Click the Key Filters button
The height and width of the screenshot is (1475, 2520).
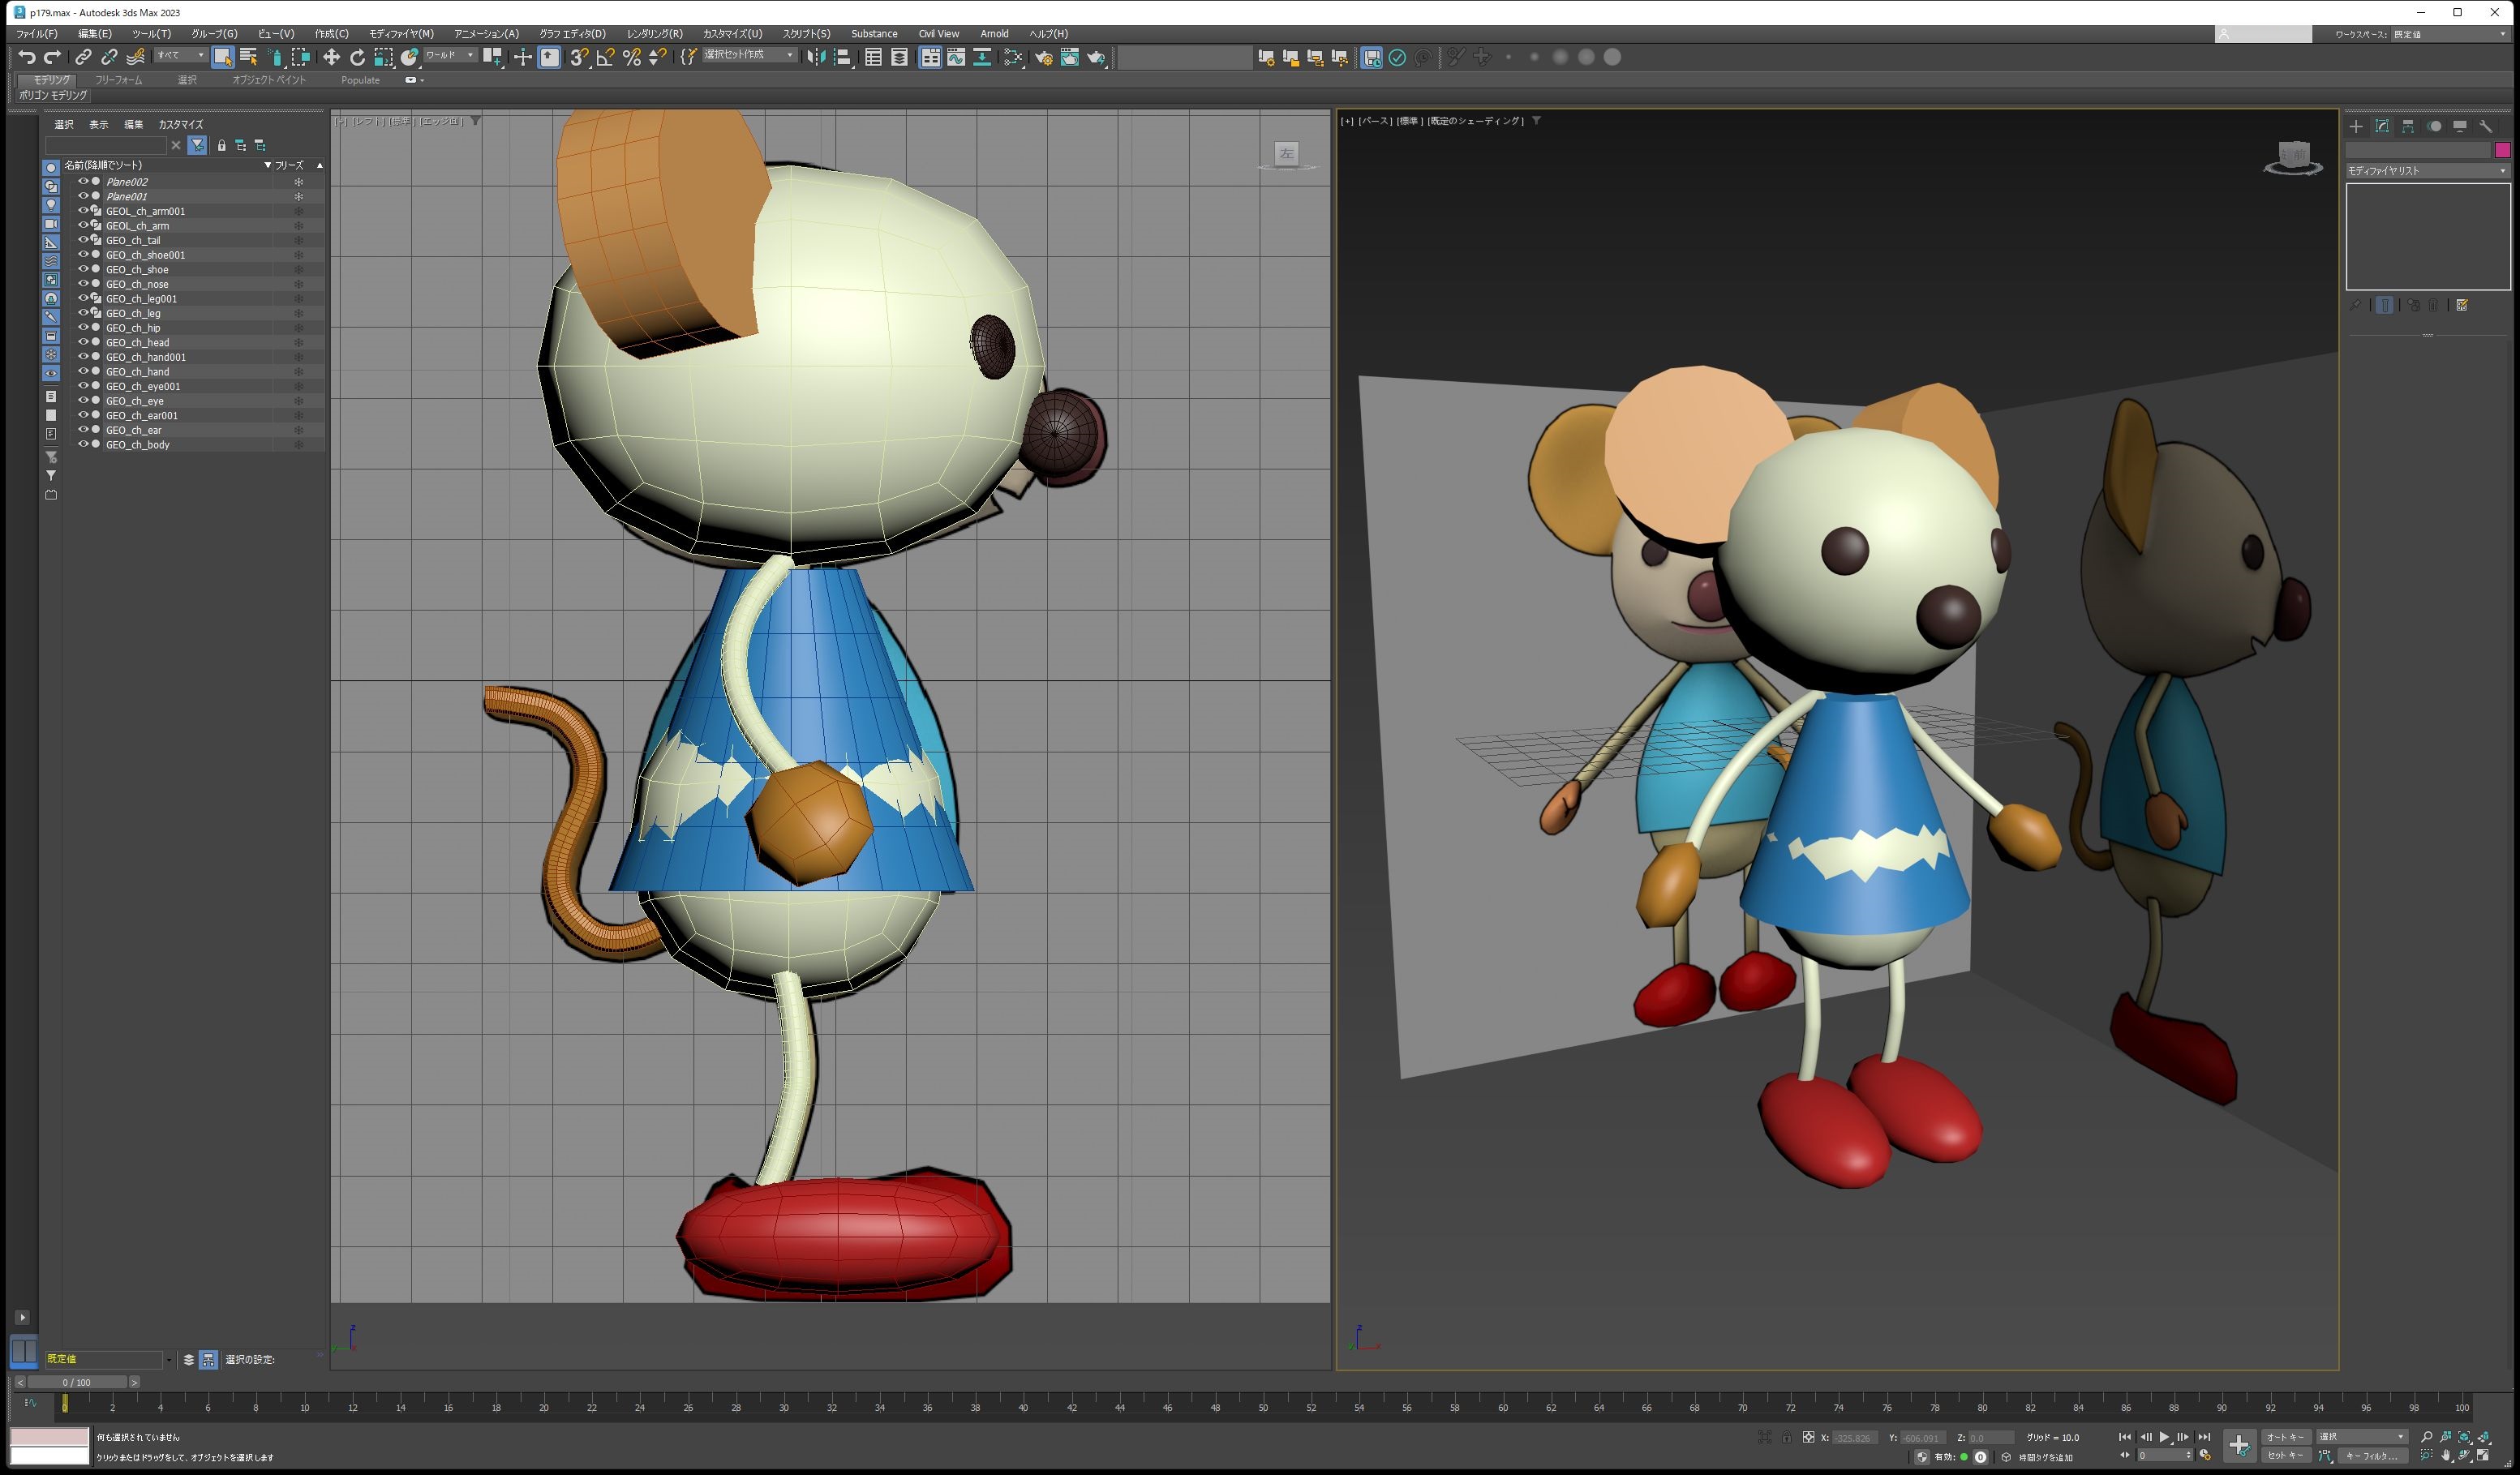(2372, 1456)
